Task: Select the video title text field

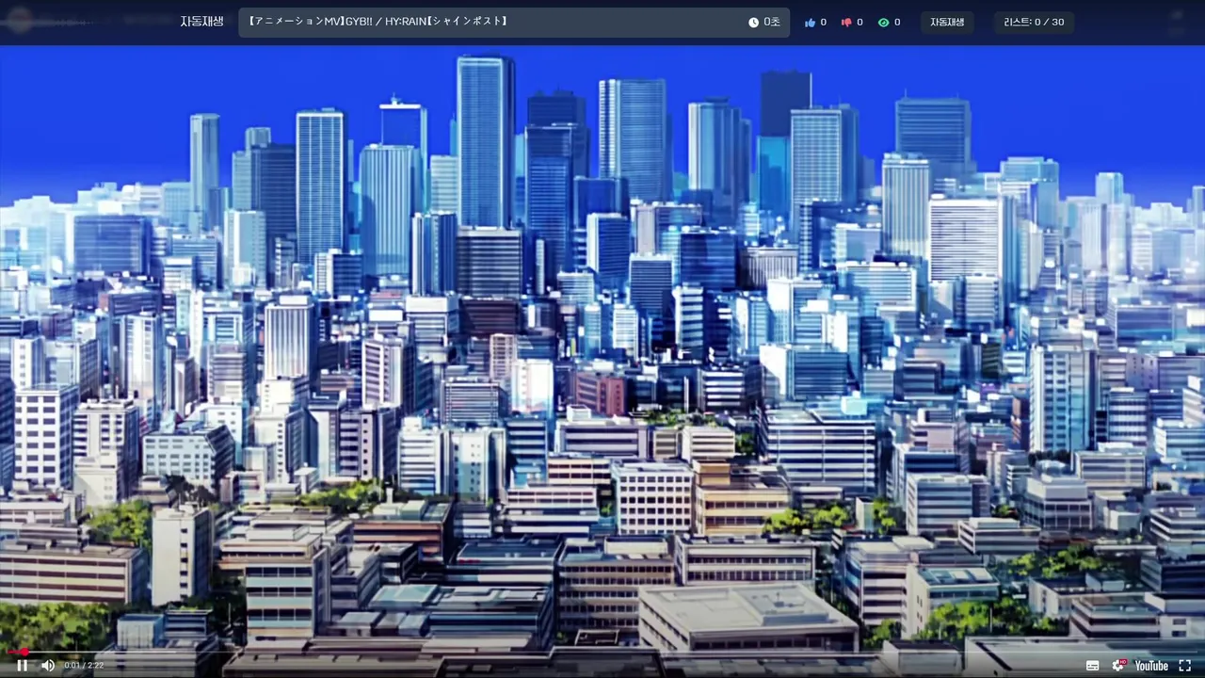Action: [x=514, y=23]
